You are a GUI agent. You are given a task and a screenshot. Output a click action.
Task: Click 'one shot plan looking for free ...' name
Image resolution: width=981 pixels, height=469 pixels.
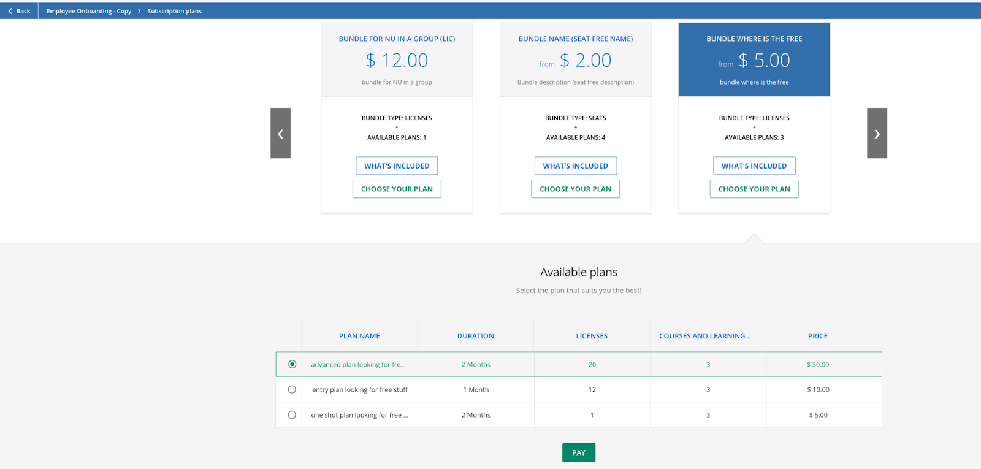(x=359, y=415)
